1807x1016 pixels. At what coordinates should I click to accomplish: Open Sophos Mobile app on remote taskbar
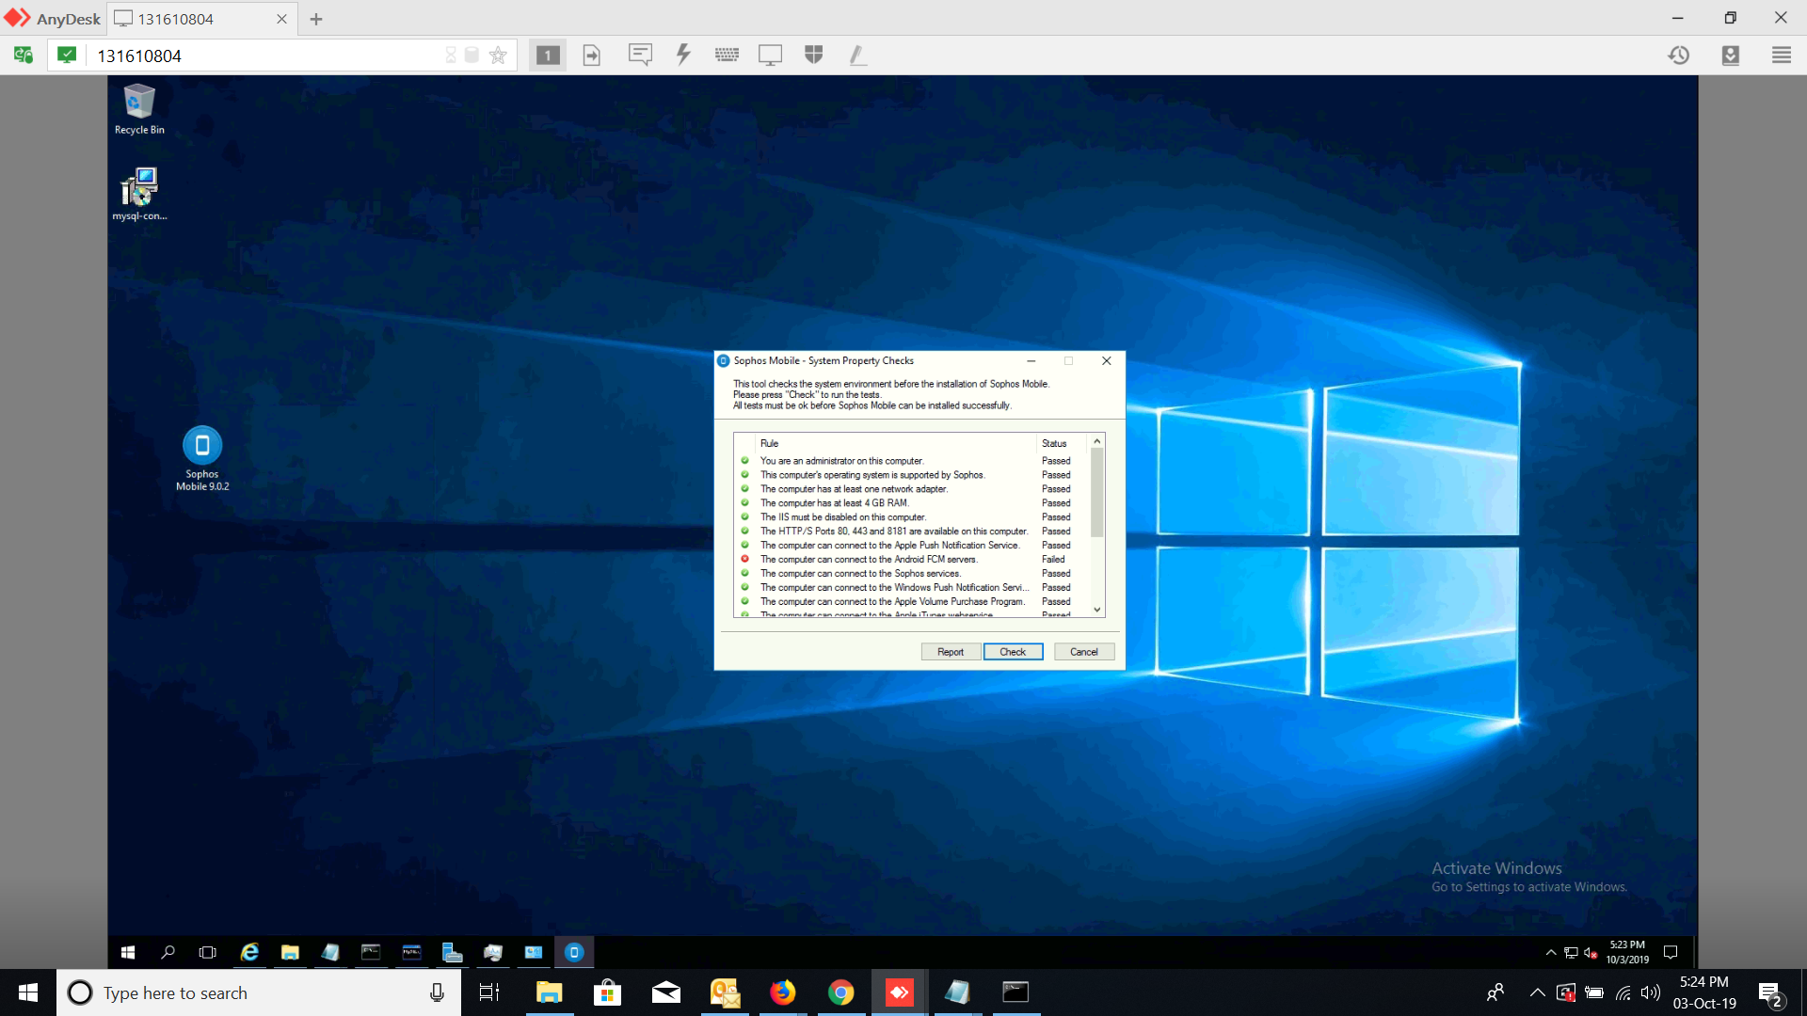(x=574, y=952)
